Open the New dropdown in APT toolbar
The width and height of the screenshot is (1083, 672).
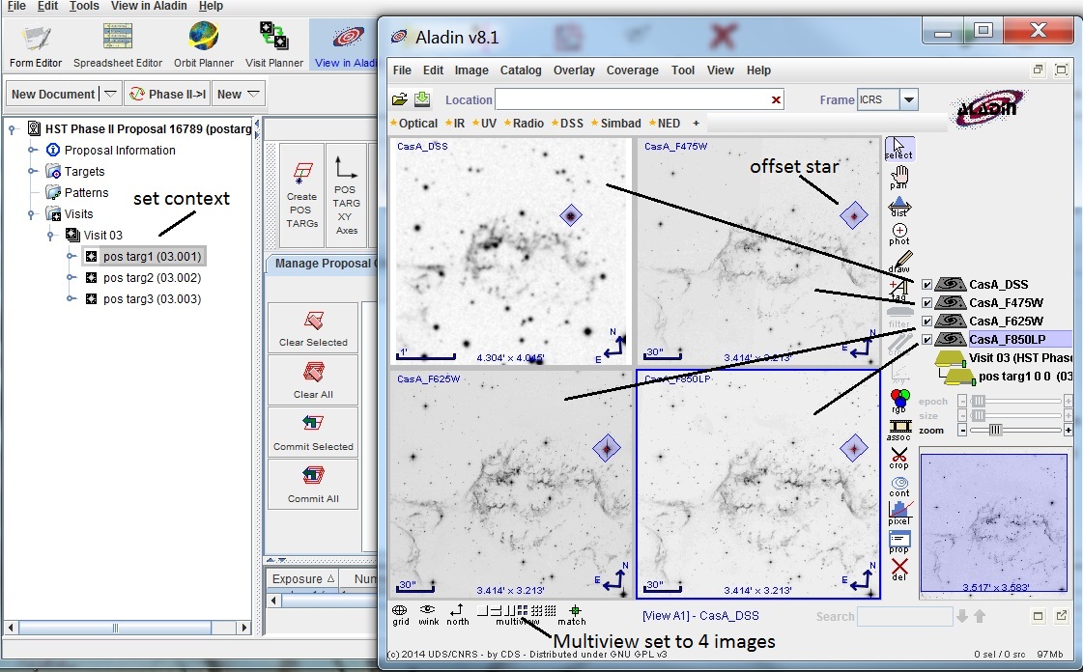click(238, 94)
